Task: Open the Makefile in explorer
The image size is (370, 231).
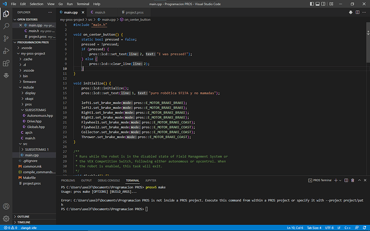Action: pos(29,178)
